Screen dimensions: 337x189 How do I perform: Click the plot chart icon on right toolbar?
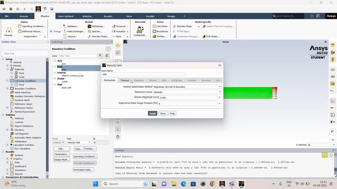[333, 100]
